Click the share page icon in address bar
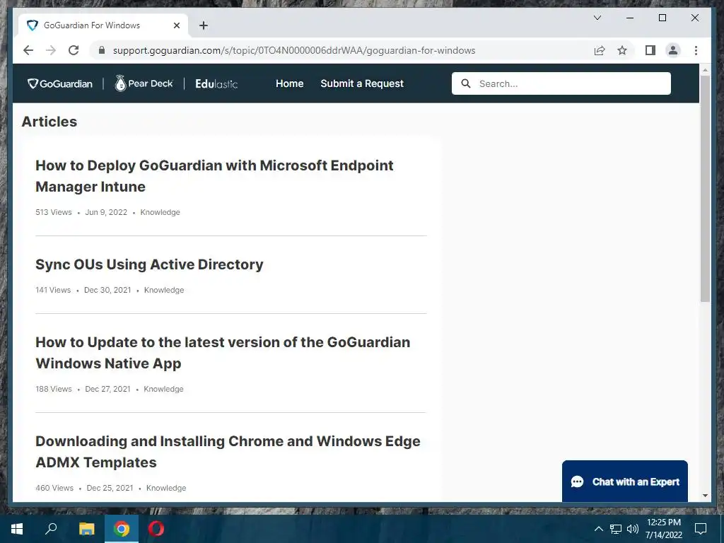This screenshot has height=543, width=724. [x=600, y=50]
